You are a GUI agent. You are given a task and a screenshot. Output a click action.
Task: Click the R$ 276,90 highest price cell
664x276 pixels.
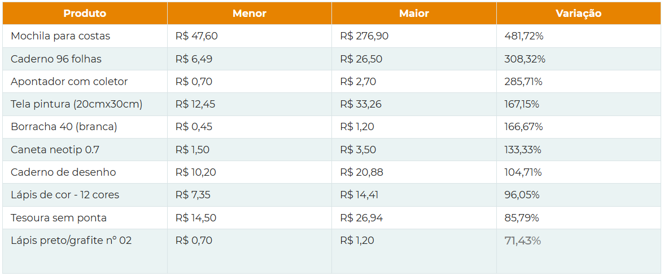tap(364, 36)
